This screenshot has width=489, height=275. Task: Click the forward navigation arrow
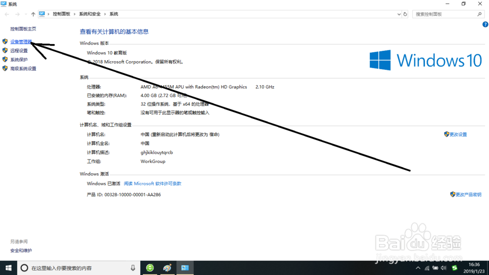tap(18, 14)
